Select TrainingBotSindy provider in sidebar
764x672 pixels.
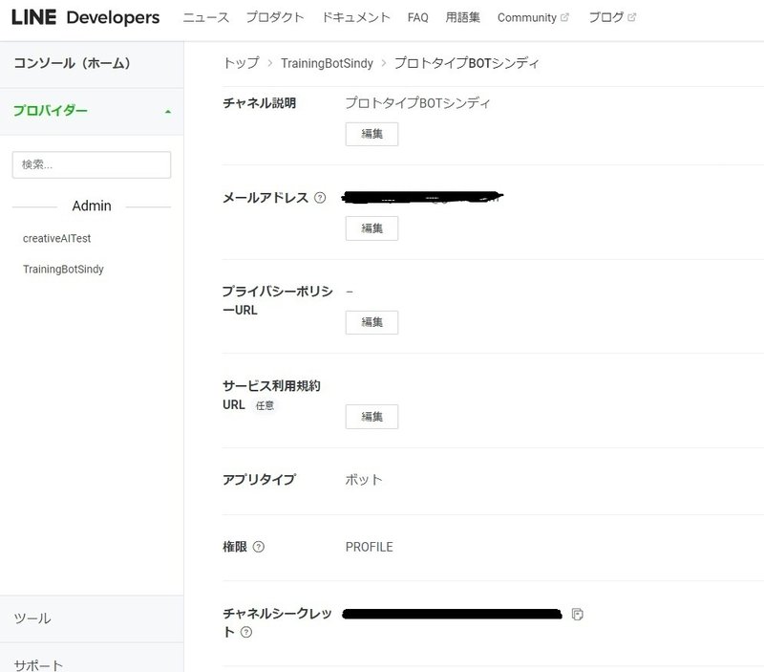point(63,270)
